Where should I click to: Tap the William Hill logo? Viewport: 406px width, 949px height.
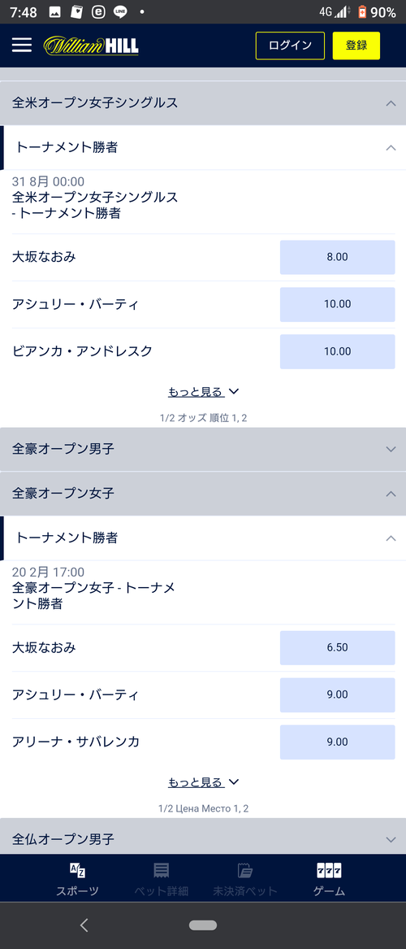pyautogui.click(x=91, y=46)
